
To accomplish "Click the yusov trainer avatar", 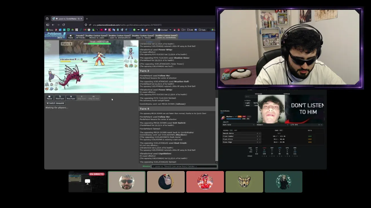I will pos(52,76).
